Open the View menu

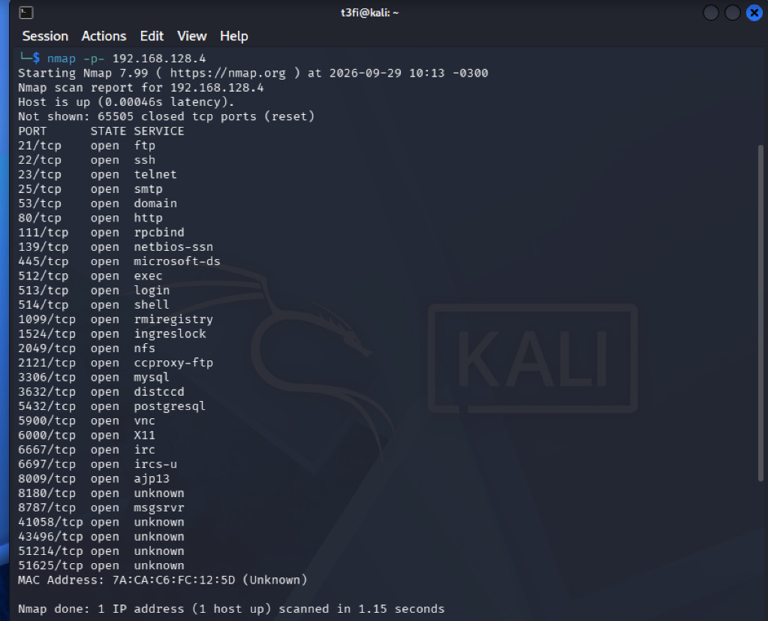point(192,36)
